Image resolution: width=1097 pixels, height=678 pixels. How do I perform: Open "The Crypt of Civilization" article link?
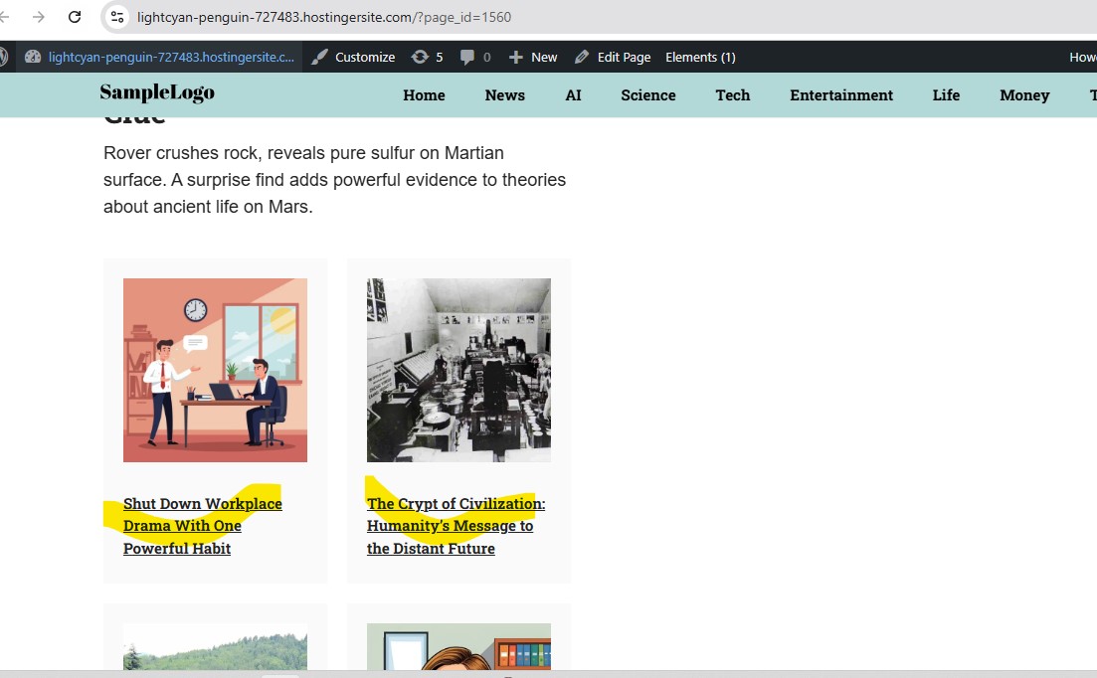[457, 526]
